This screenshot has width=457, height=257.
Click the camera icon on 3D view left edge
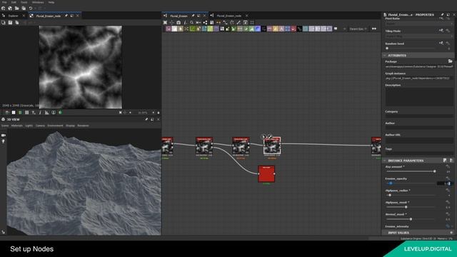[x=4, y=136]
